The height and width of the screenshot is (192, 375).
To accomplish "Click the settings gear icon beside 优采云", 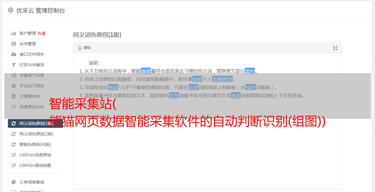I will click(11, 10).
